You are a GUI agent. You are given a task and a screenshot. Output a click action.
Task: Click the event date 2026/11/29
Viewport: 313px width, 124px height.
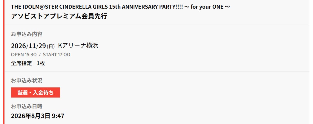coord(29,46)
